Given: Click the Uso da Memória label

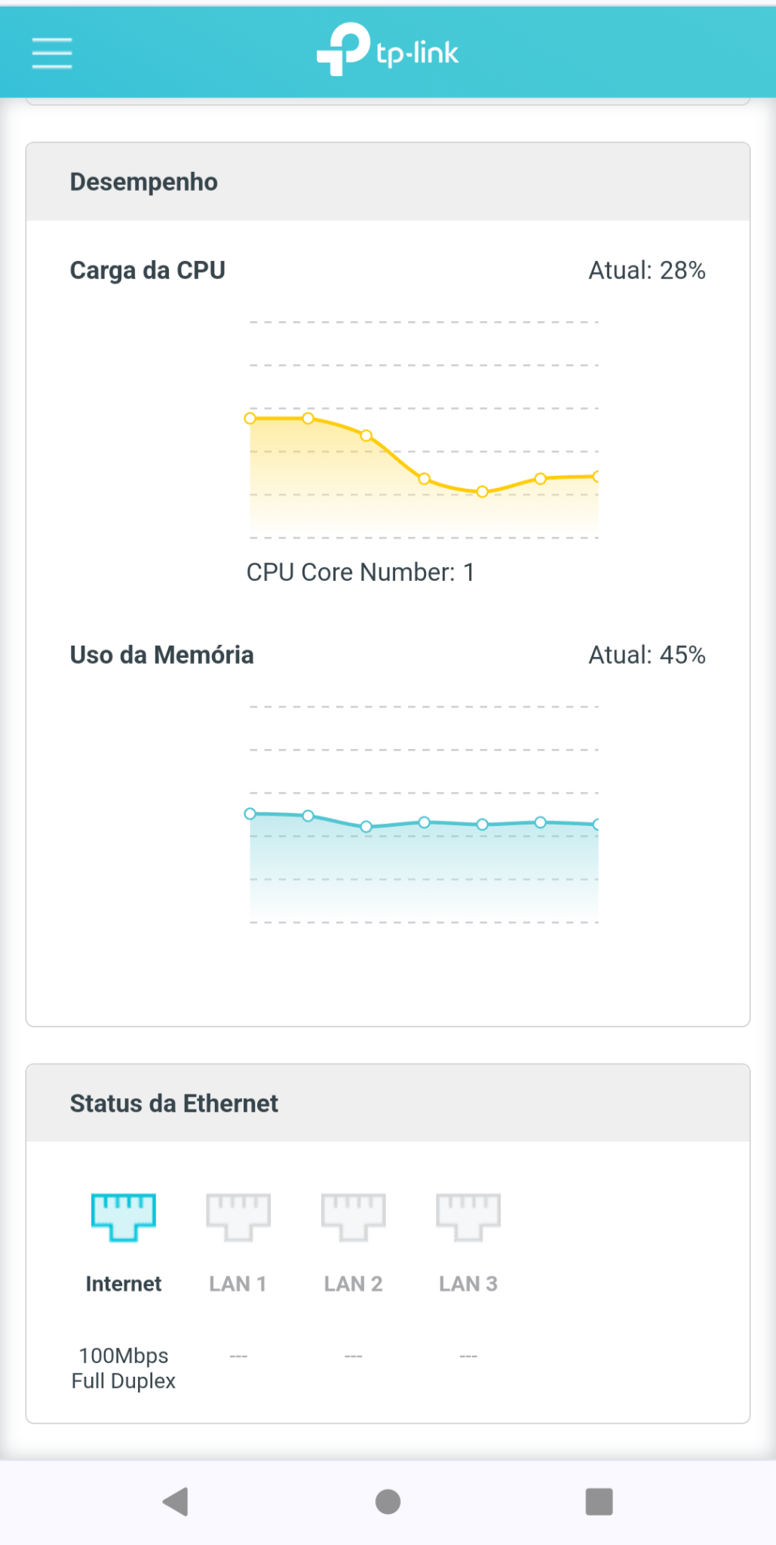Looking at the screenshot, I should tap(162, 655).
